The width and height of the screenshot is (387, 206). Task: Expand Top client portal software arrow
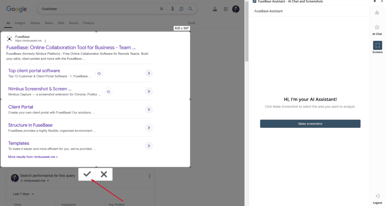coord(149,73)
